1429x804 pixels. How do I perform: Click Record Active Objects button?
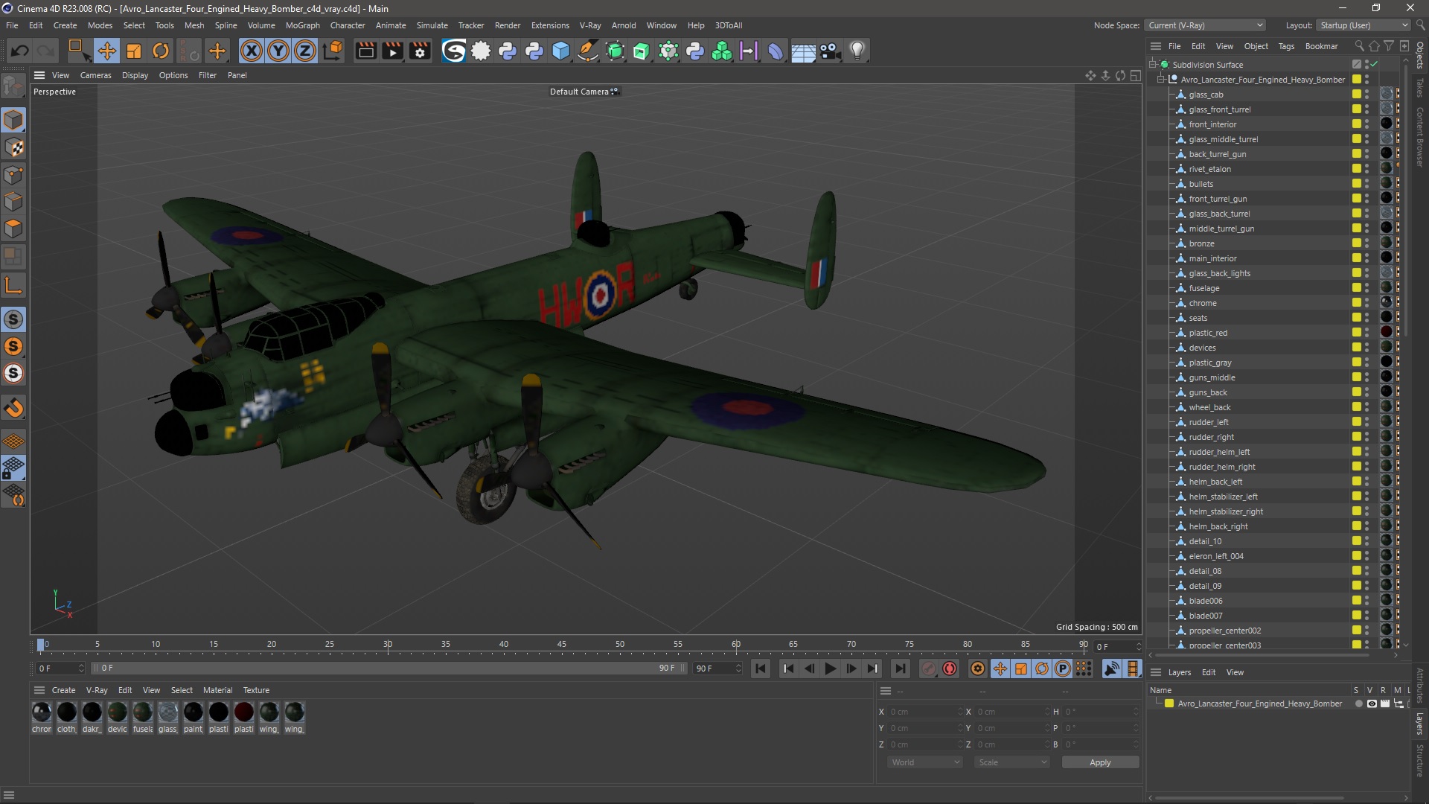(928, 669)
